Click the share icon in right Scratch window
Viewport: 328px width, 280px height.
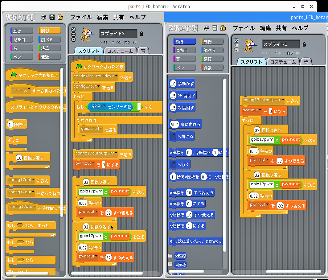click(223, 28)
